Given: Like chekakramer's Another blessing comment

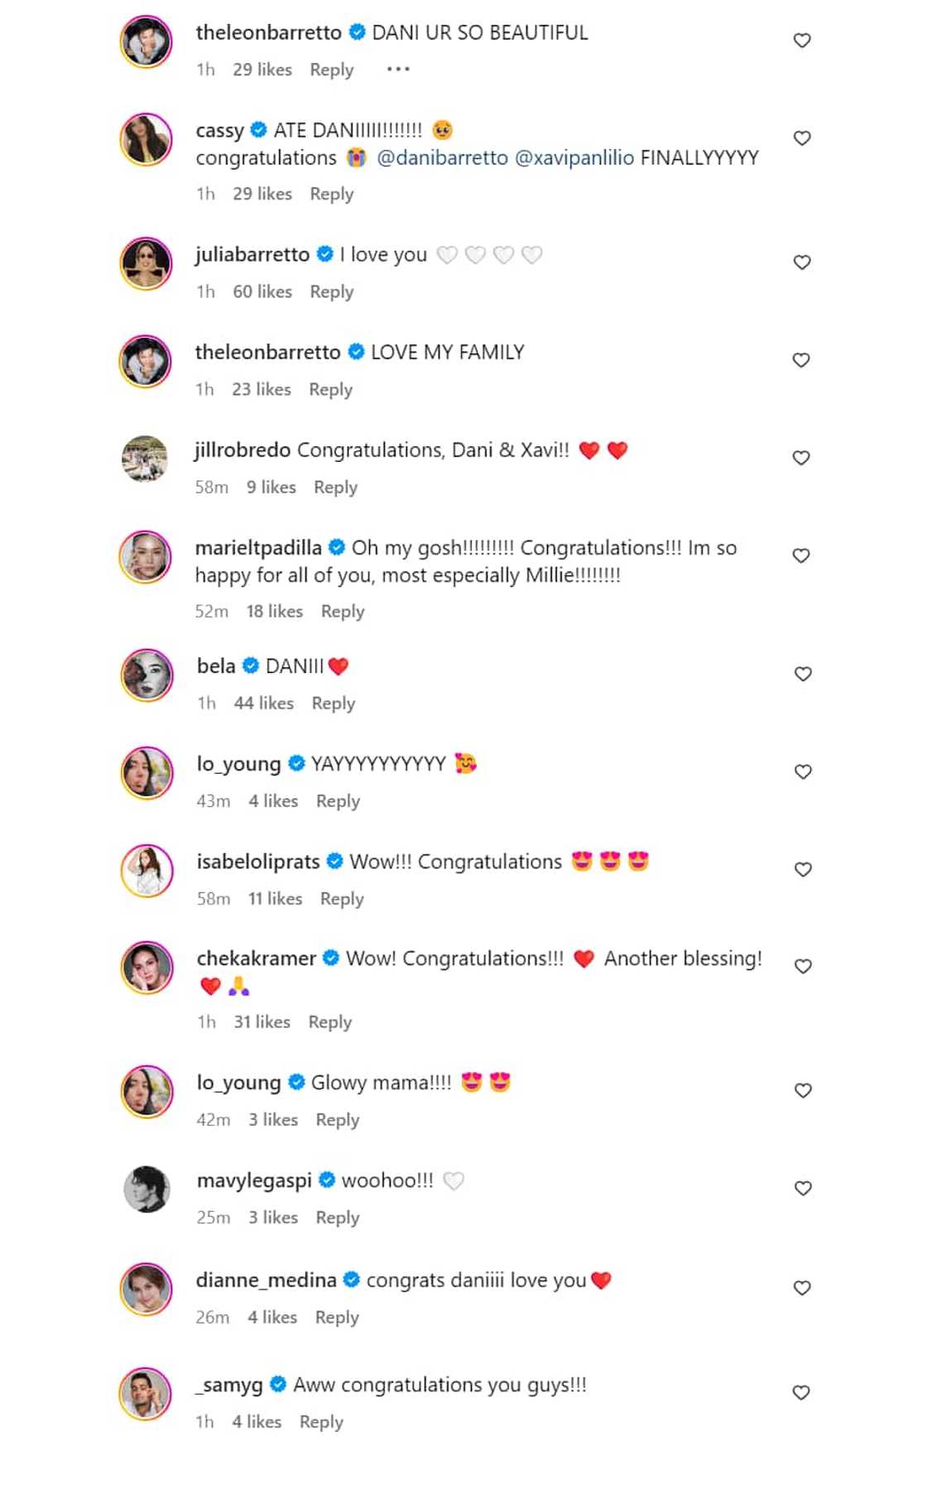Looking at the screenshot, I should [803, 966].
